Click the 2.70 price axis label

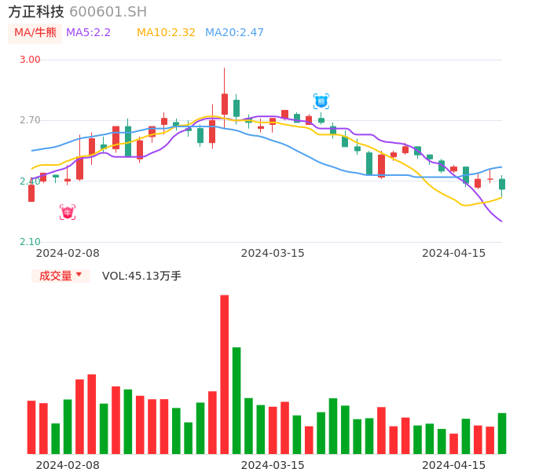point(30,120)
